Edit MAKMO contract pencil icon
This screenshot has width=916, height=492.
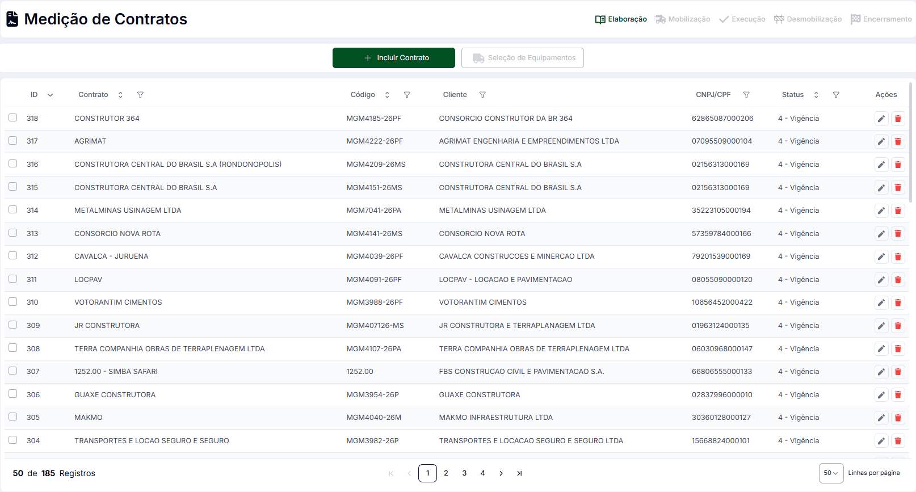[881, 418]
